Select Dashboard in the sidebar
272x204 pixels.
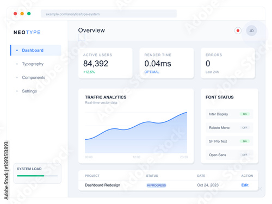36,50
